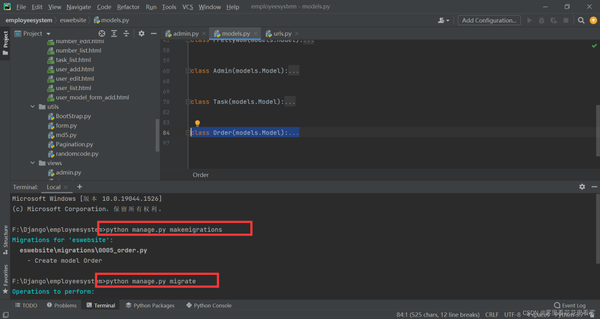
Task: Click the Project tree vertical scrollbar
Action: 157,135
